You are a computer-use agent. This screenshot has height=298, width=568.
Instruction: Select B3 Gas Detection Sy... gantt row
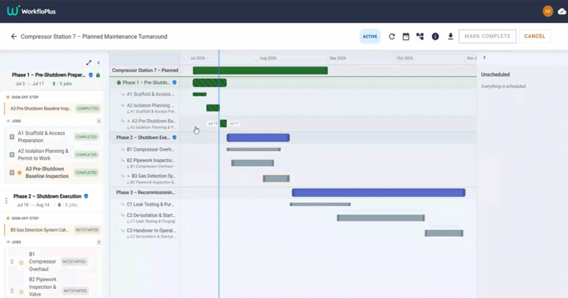[x=145, y=178]
